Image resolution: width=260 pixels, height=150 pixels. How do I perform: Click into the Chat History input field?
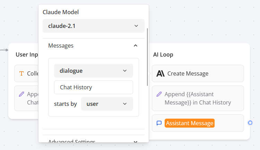pyautogui.click(x=93, y=87)
